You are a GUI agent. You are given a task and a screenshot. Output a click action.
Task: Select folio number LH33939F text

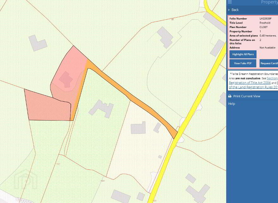[x=265, y=19]
